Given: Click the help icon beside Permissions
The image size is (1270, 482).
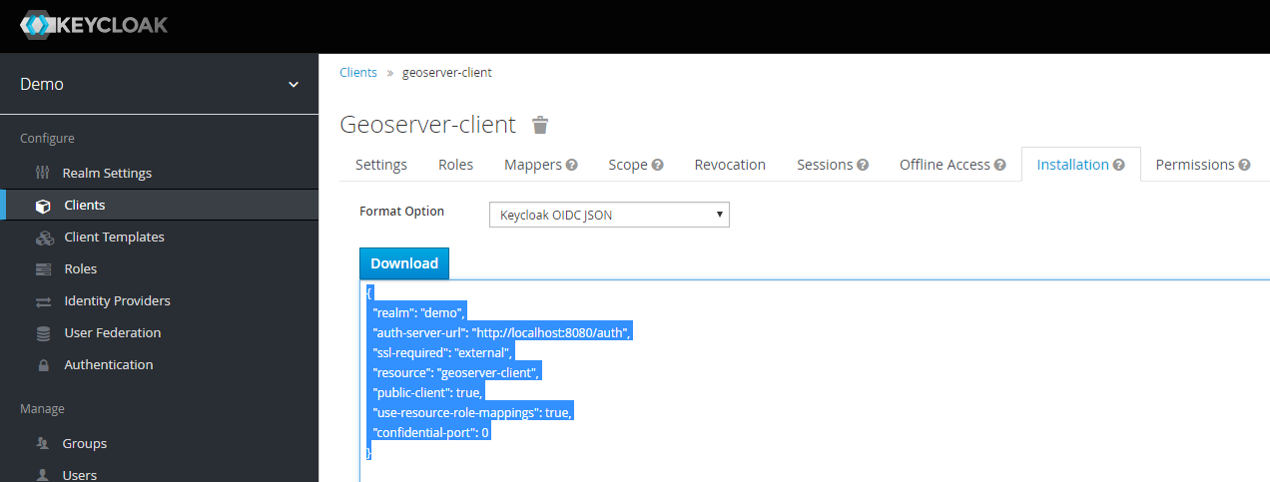Looking at the screenshot, I should (x=1244, y=165).
